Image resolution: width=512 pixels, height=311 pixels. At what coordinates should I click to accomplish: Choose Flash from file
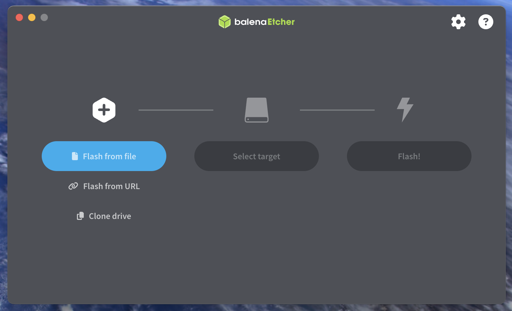(104, 156)
